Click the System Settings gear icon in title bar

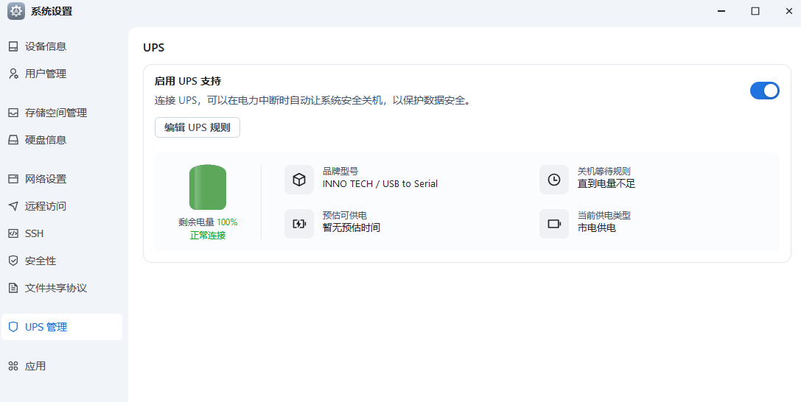point(15,11)
